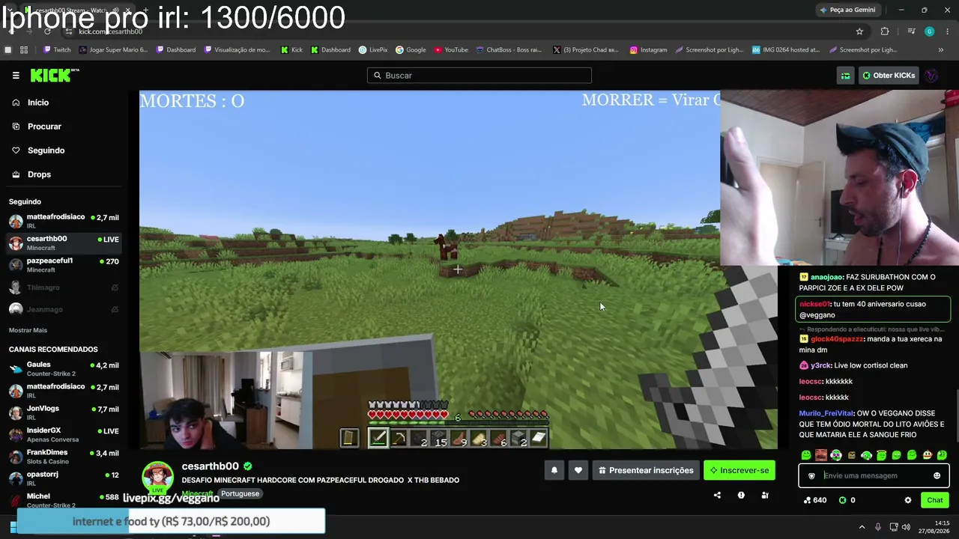Viewport: 959px width, 539px height.
Task: Click the 640 channel points counter
Action: tap(815, 500)
